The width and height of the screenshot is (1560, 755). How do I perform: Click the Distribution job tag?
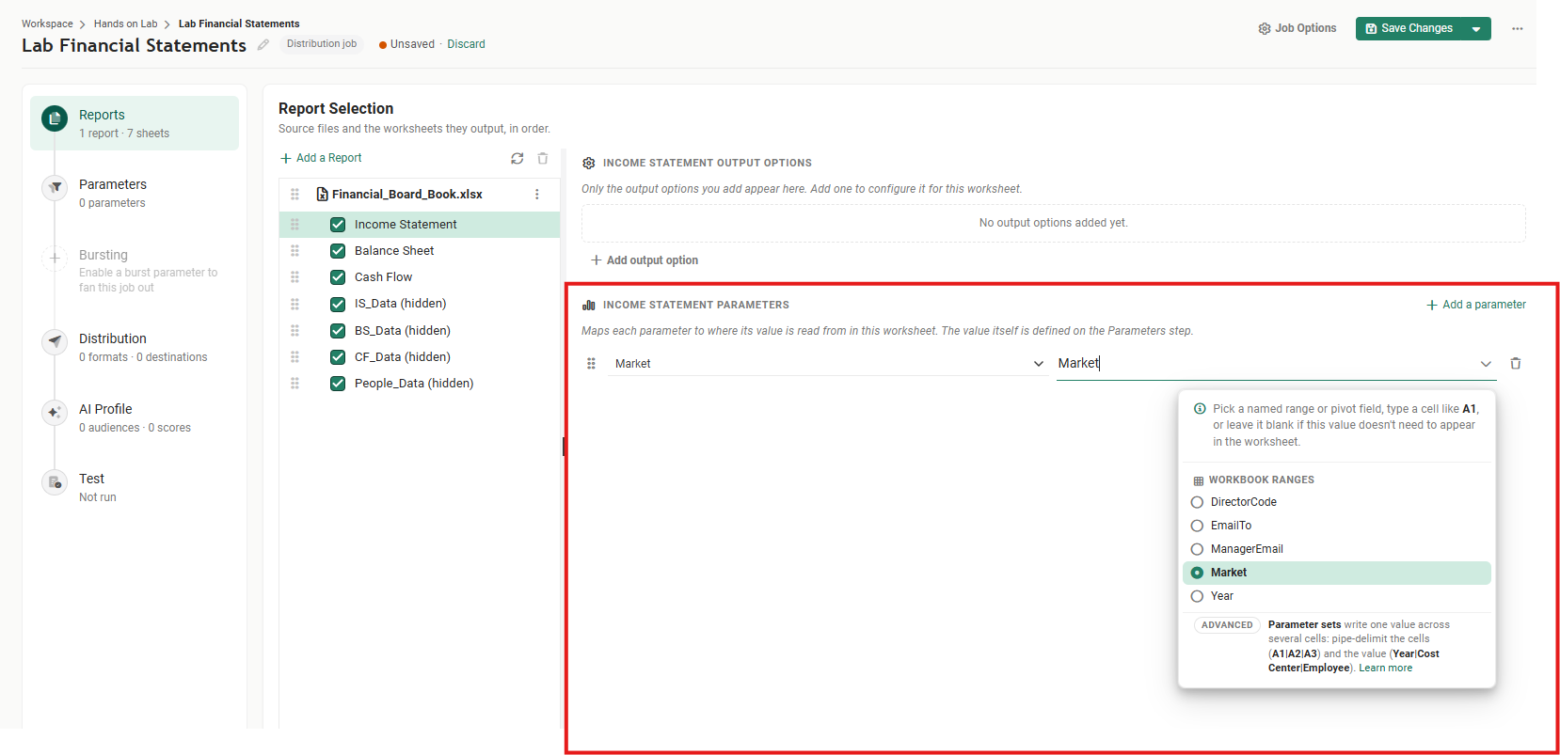[x=322, y=44]
